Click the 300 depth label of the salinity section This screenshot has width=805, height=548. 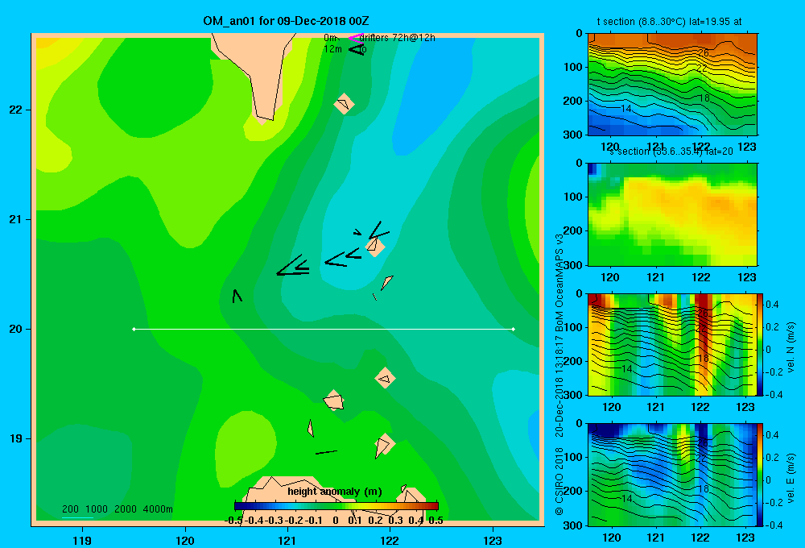click(x=572, y=265)
